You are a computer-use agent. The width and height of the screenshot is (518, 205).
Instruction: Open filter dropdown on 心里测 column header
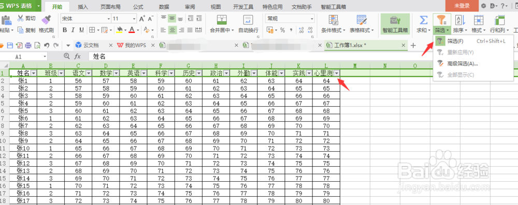click(337, 74)
